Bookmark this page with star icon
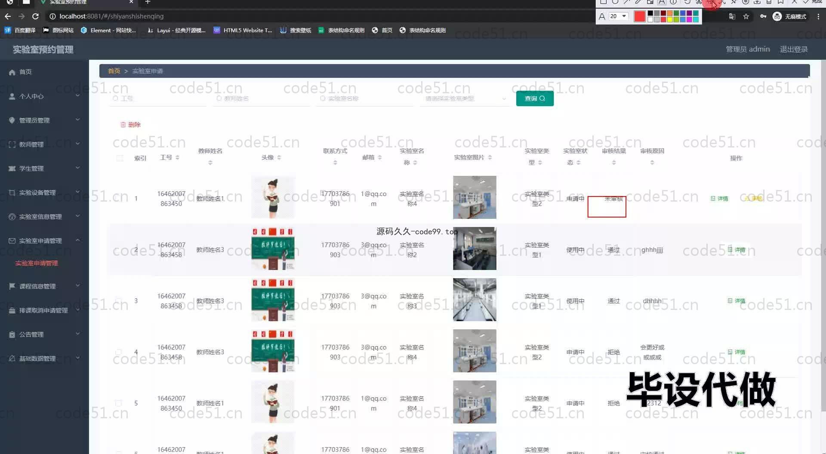This screenshot has width=826, height=454. 746,16
